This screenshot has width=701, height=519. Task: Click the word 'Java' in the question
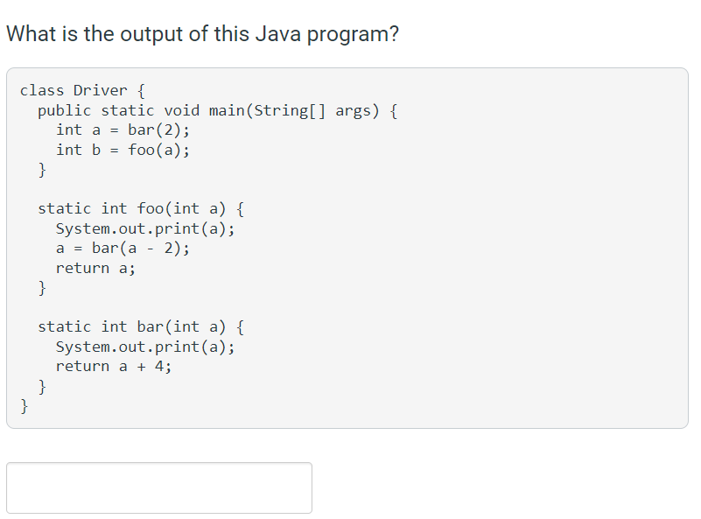[278, 34]
